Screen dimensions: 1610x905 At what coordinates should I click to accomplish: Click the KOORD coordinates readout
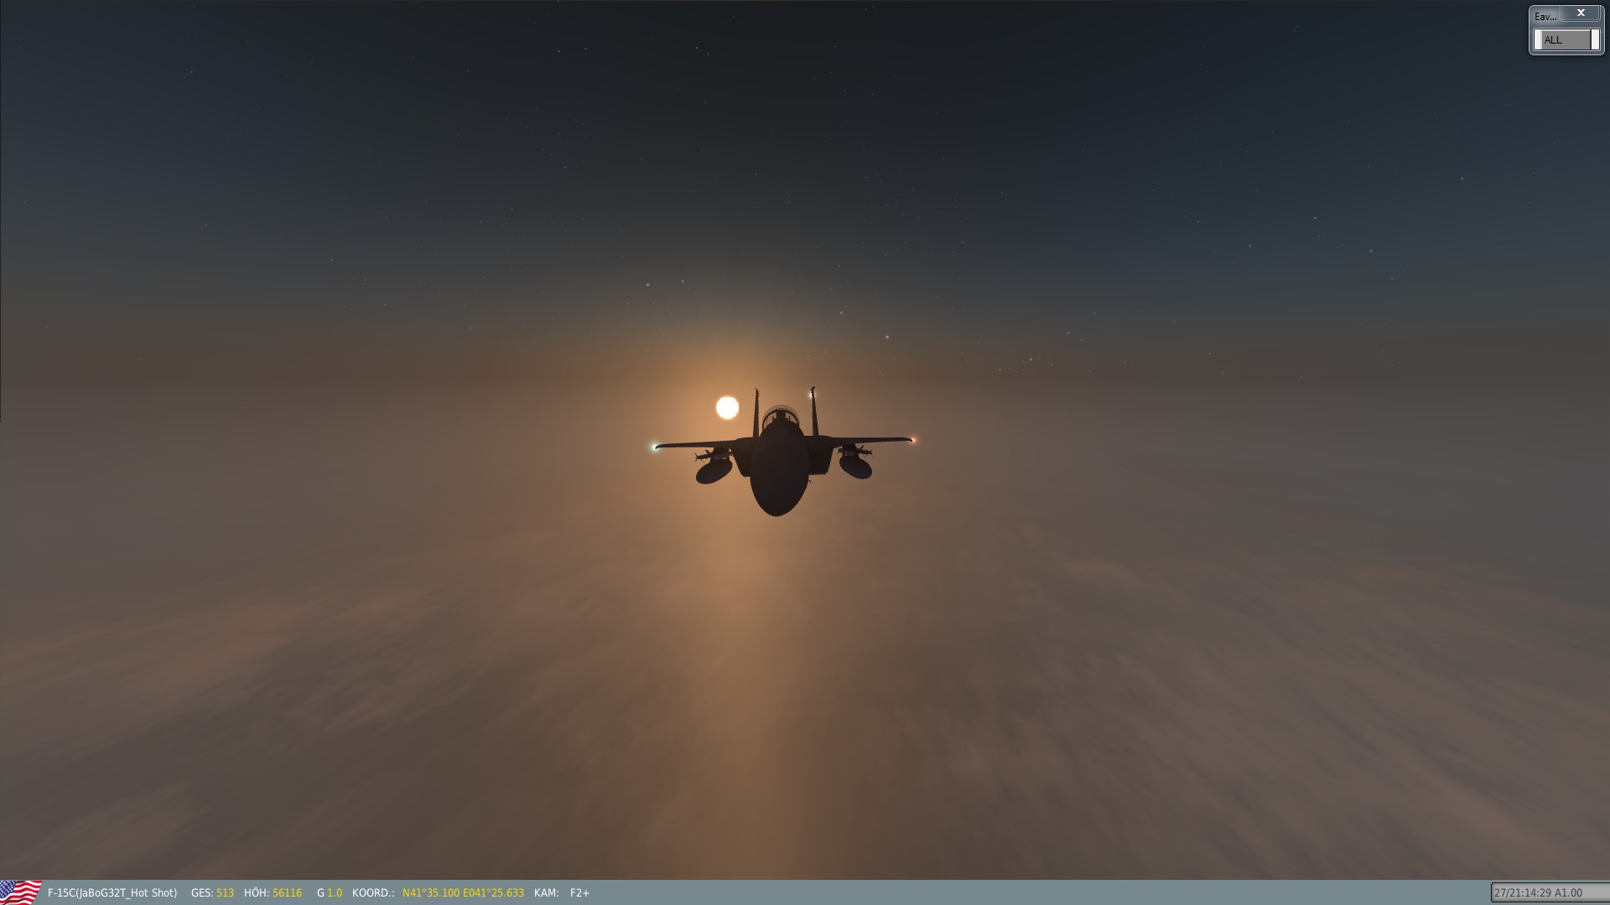tap(463, 892)
